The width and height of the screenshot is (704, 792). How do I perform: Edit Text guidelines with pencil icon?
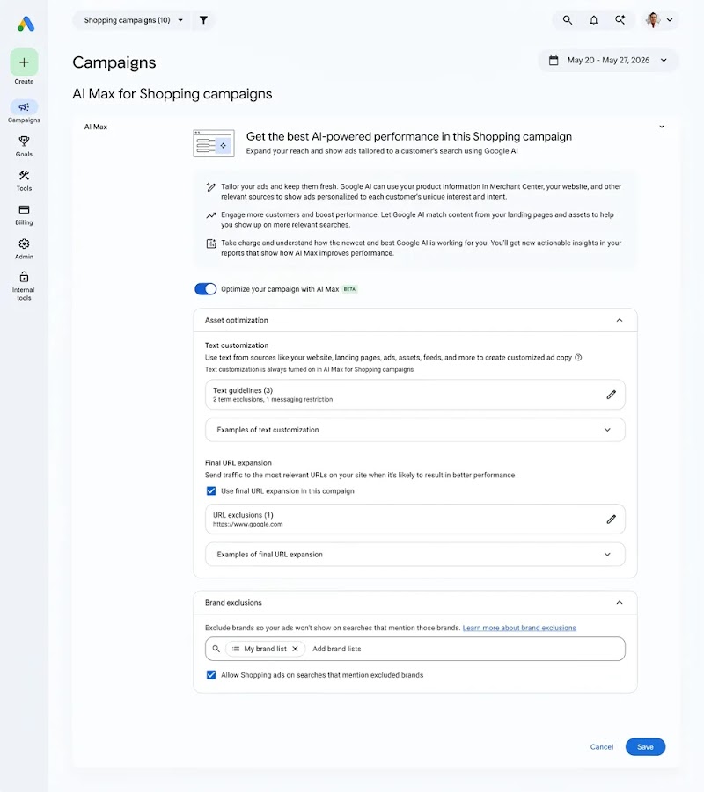pyautogui.click(x=611, y=395)
